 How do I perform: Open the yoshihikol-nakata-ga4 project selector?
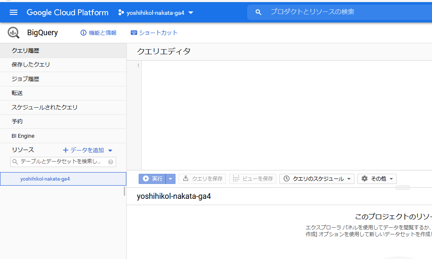[x=156, y=13]
